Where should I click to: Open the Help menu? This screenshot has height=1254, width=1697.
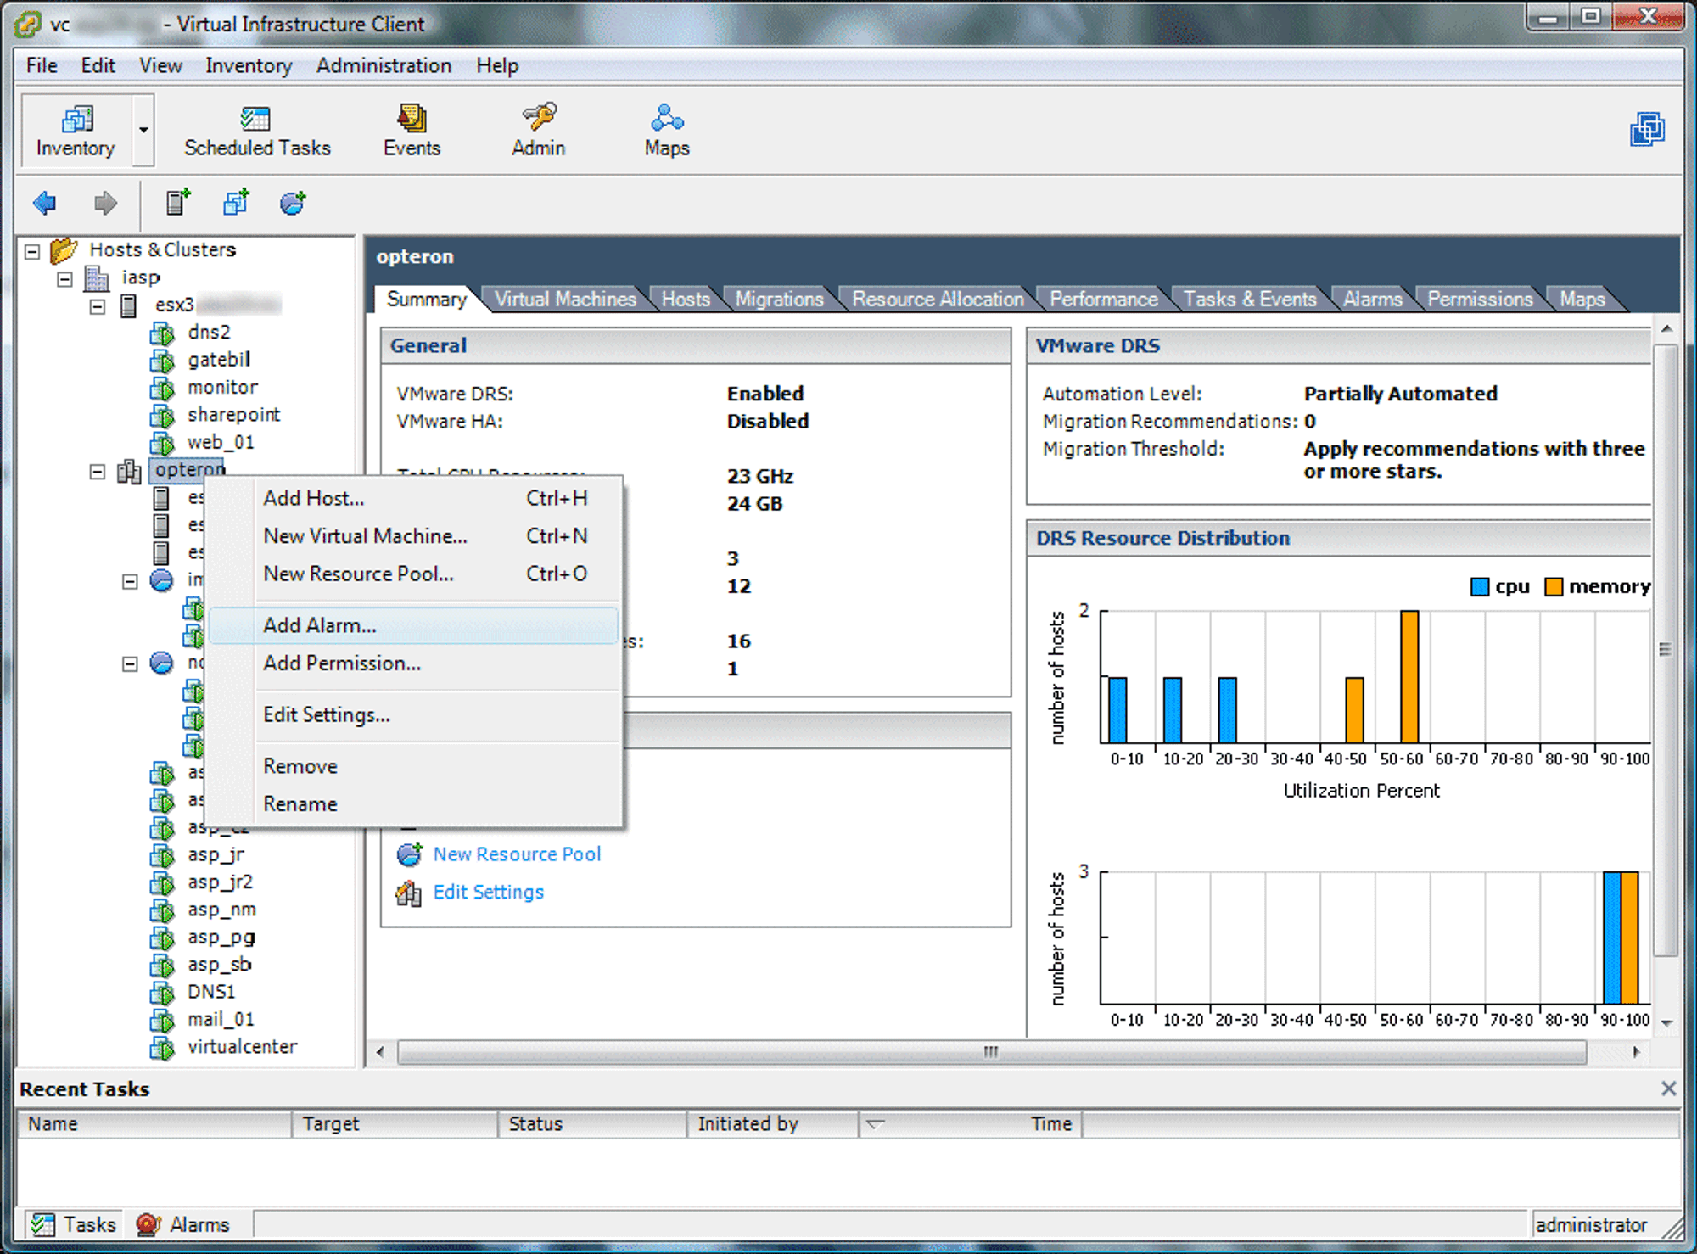coord(496,65)
